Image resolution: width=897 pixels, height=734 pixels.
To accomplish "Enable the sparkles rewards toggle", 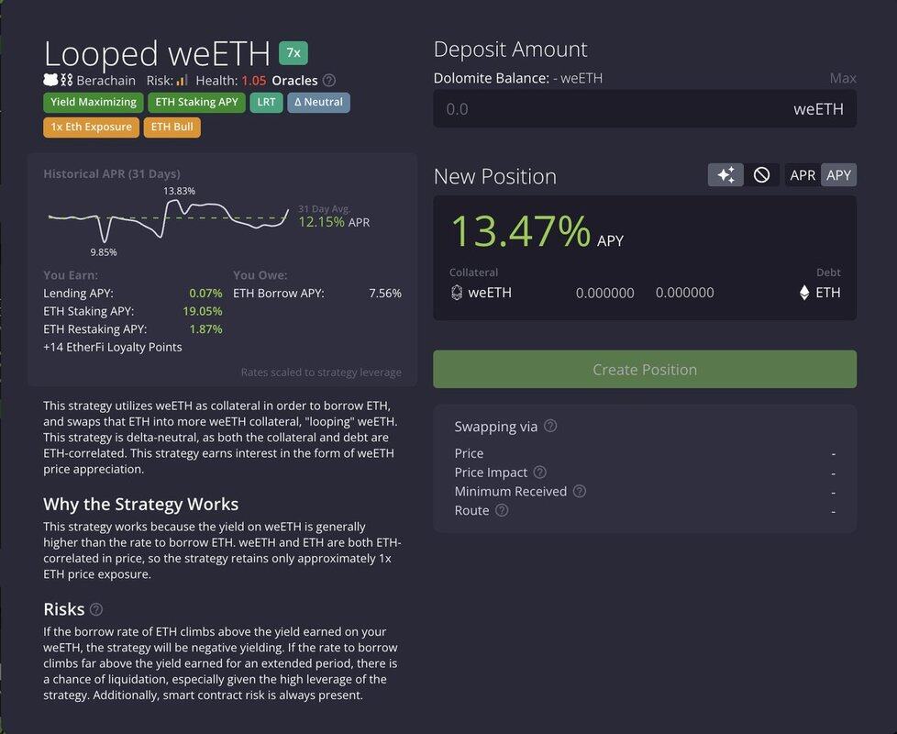I will click(x=725, y=175).
